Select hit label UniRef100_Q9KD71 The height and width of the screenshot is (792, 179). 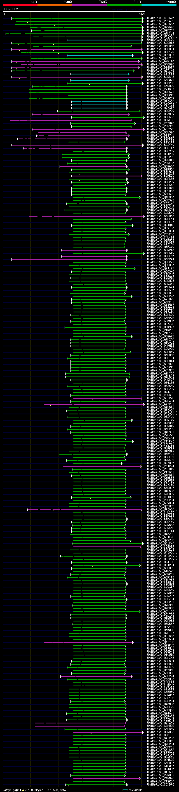coord(161,408)
